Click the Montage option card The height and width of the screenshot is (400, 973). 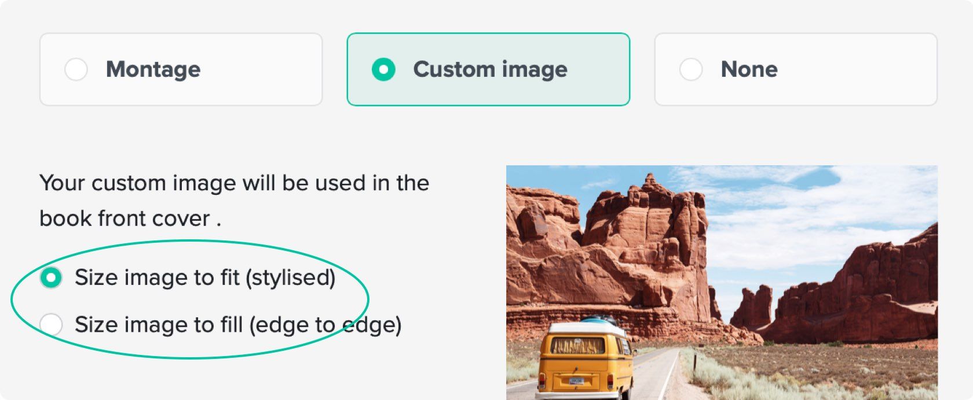coord(181,69)
